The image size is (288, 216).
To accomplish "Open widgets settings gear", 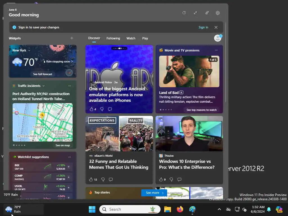I will tap(218, 13).
